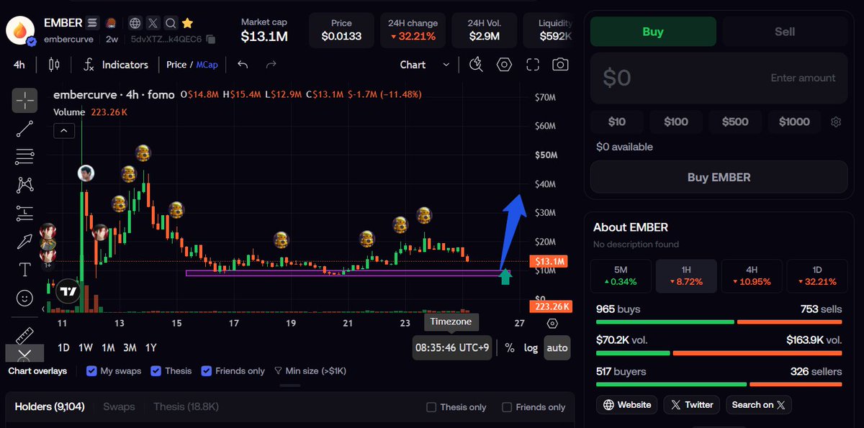
Task: Select the arrow annotation tool
Action: pyautogui.click(x=24, y=241)
